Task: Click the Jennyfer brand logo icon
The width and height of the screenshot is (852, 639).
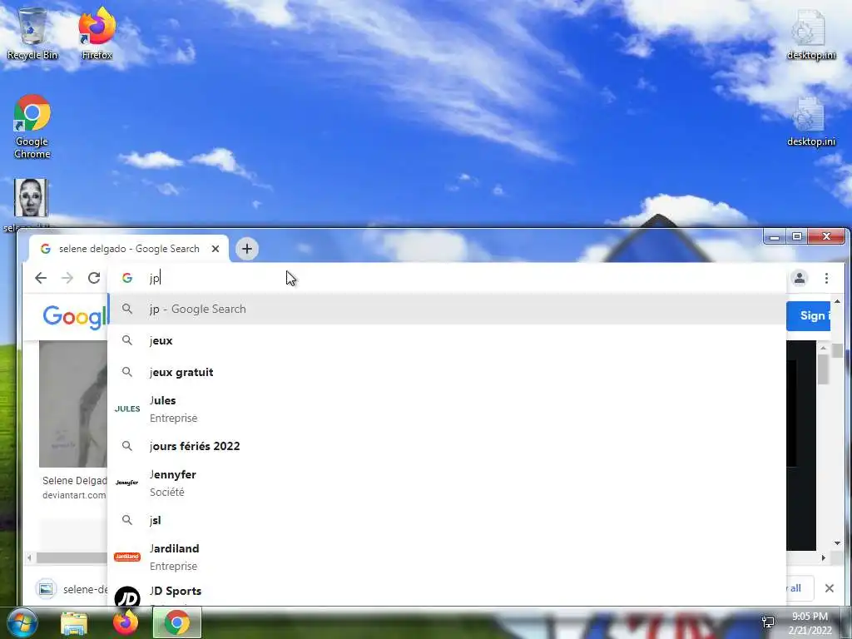Action: (127, 483)
